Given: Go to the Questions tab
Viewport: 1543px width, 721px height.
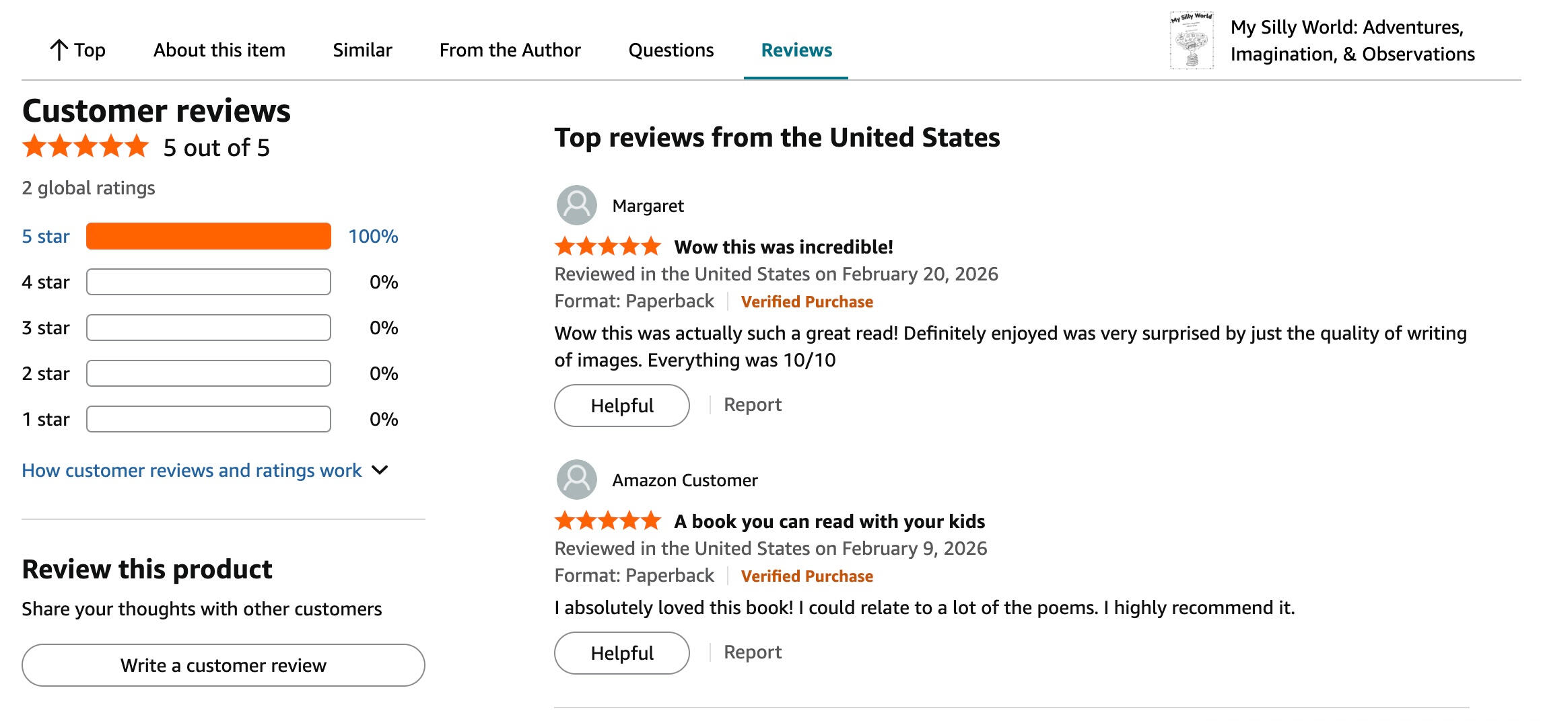Looking at the screenshot, I should tap(671, 50).
